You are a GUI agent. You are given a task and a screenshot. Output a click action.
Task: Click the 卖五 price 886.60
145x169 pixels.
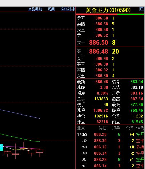[x=102, y=18]
